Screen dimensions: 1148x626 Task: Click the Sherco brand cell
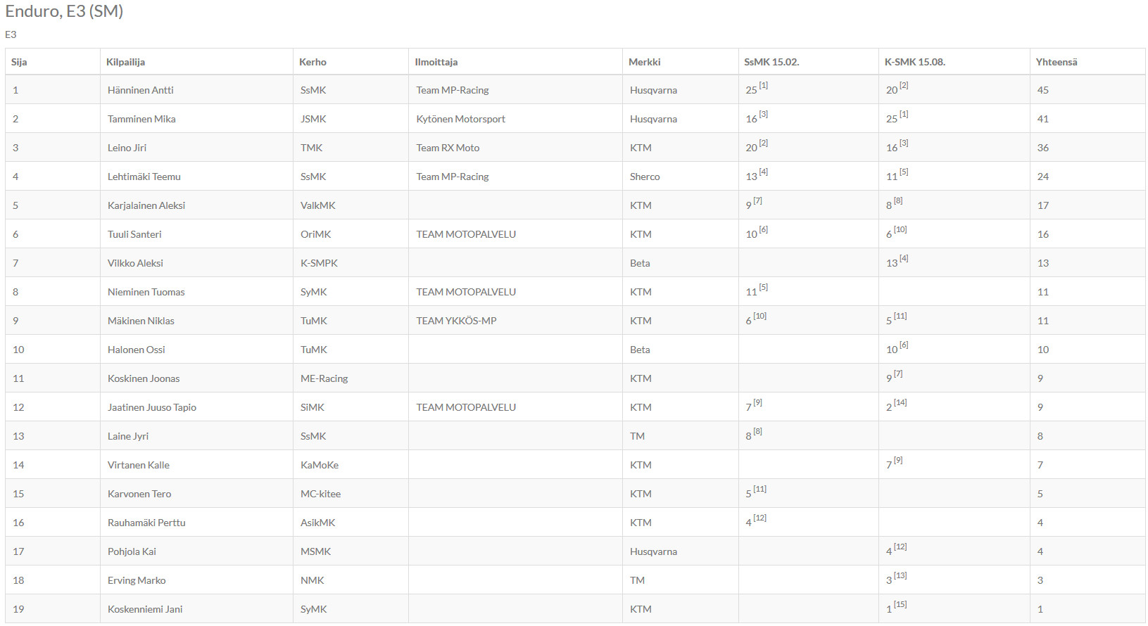pos(645,177)
